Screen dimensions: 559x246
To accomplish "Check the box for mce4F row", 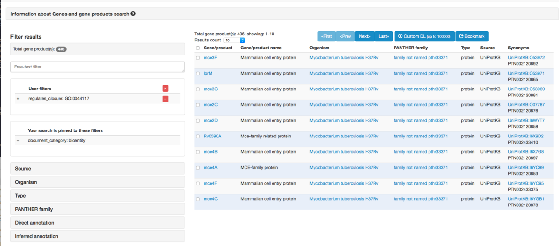I will (198, 183).
